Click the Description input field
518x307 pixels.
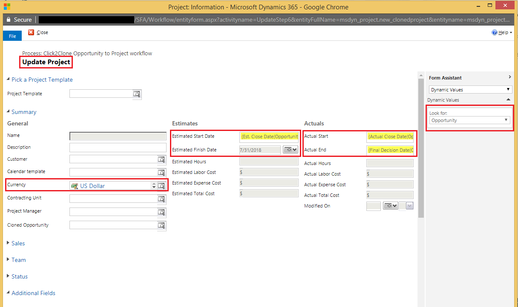pos(118,148)
